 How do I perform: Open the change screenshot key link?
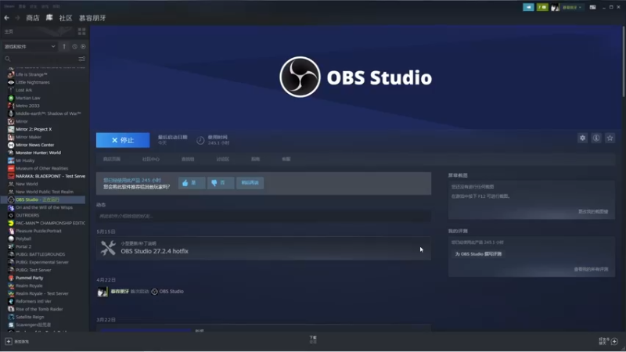[593, 211]
